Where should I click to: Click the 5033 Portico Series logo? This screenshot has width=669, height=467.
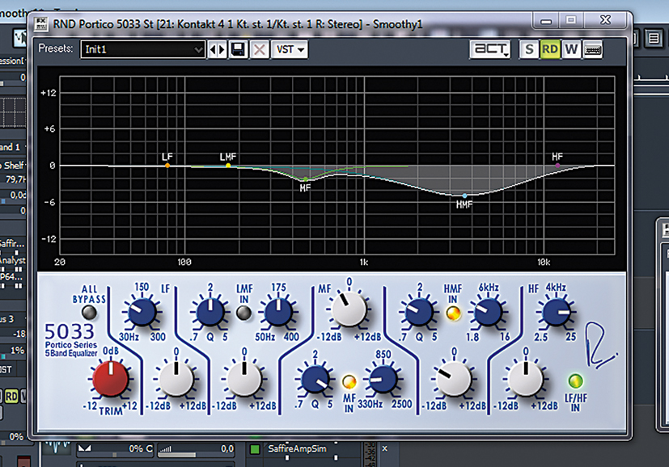point(71,339)
